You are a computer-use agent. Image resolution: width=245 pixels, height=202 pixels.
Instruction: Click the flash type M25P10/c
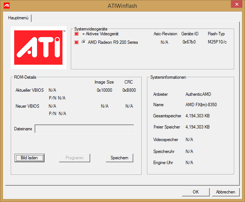click(x=217, y=42)
